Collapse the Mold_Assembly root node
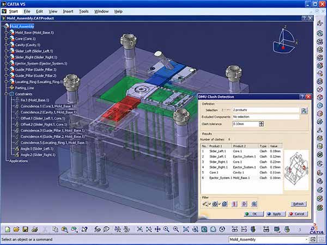 point(7,26)
